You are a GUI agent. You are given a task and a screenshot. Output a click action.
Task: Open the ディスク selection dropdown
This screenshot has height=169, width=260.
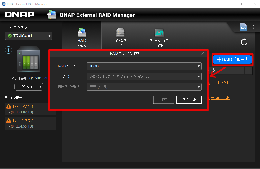coord(144,77)
